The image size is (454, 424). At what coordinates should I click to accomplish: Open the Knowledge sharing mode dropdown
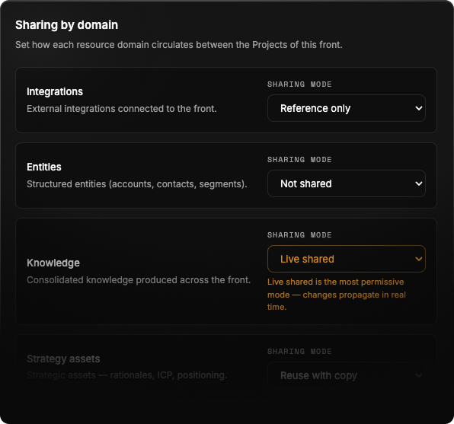coord(347,259)
